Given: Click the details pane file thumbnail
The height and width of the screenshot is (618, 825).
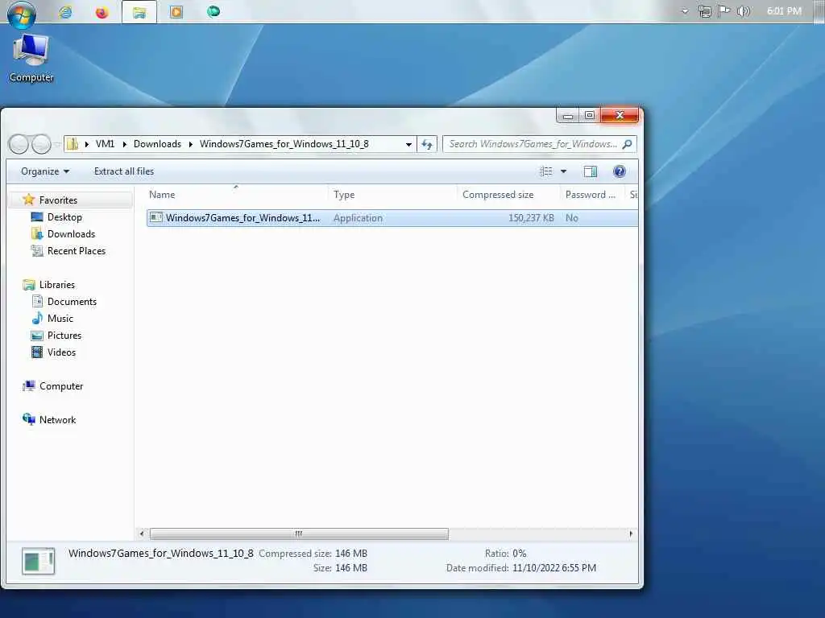Looking at the screenshot, I should pyautogui.click(x=38, y=561).
